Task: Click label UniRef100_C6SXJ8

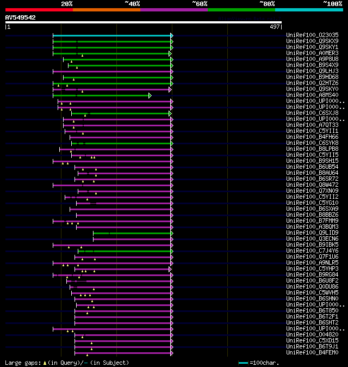Action: 312,113
